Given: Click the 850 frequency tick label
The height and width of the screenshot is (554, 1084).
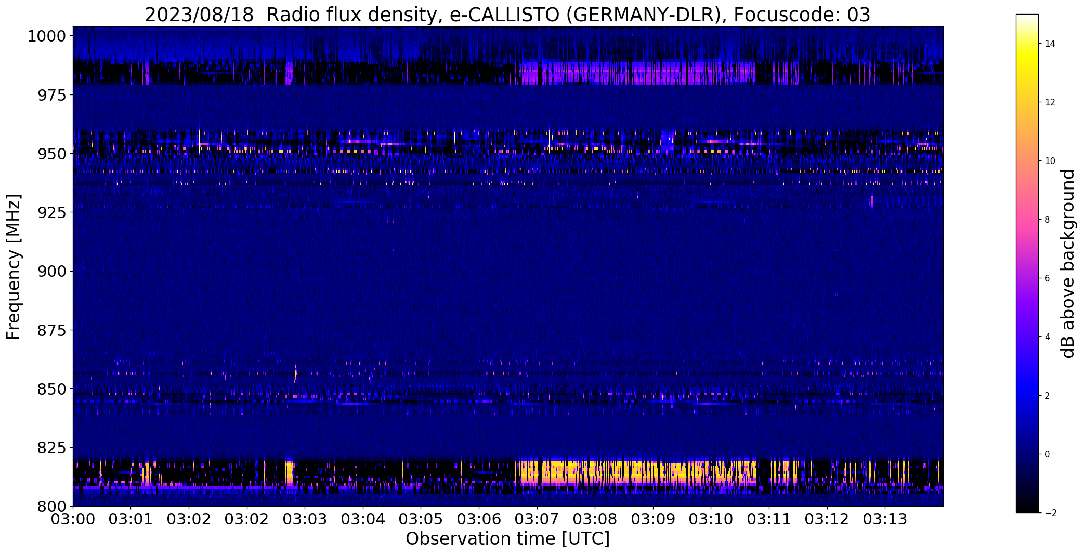Looking at the screenshot, I should (51, 389).
